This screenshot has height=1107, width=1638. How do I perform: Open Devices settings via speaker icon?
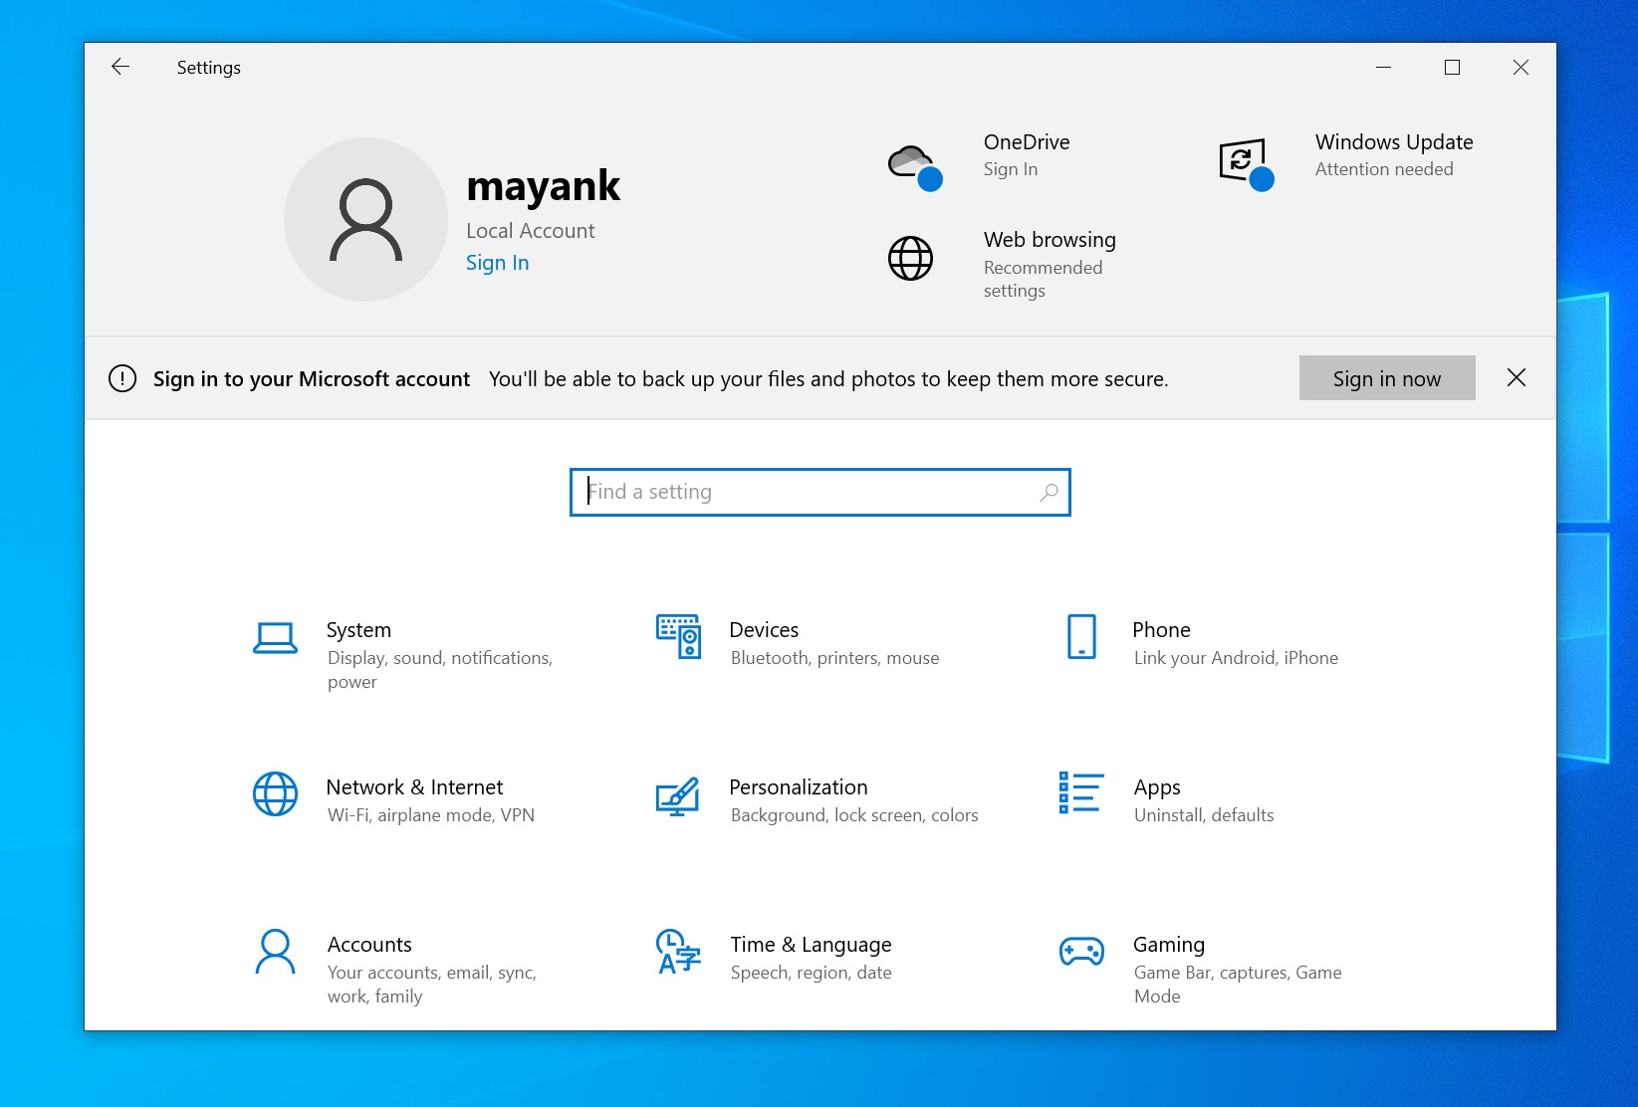click(x=676, y=638)
